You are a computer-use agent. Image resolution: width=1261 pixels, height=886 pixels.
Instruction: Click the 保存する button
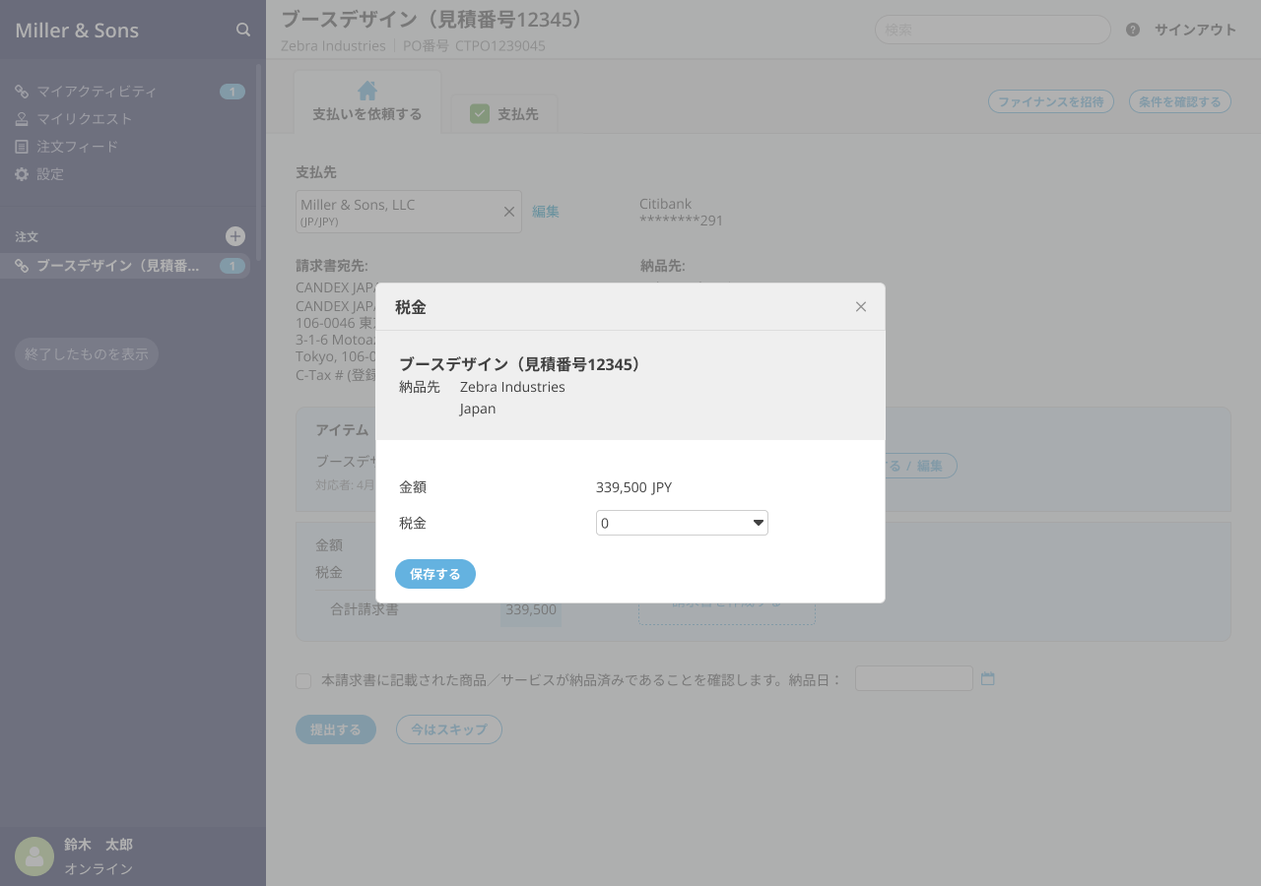click(x=435, y=574)
